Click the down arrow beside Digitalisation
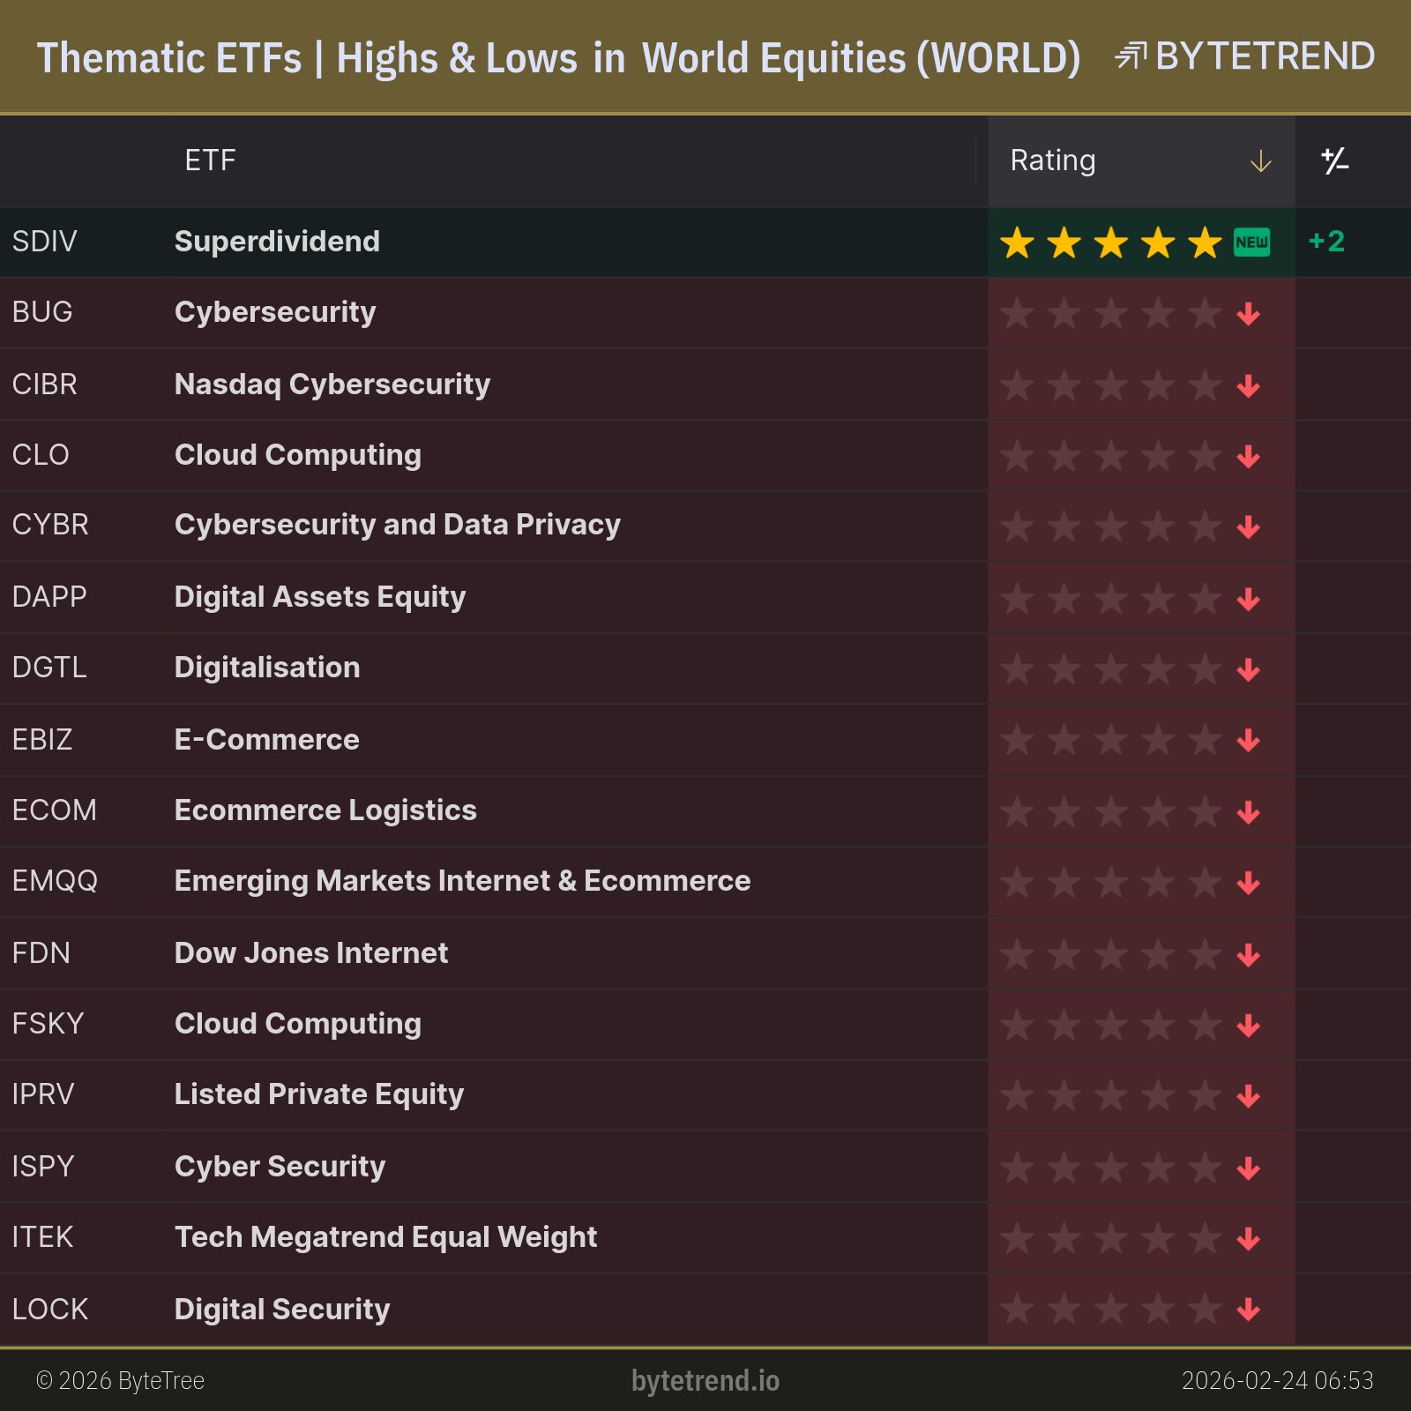 1248,670
